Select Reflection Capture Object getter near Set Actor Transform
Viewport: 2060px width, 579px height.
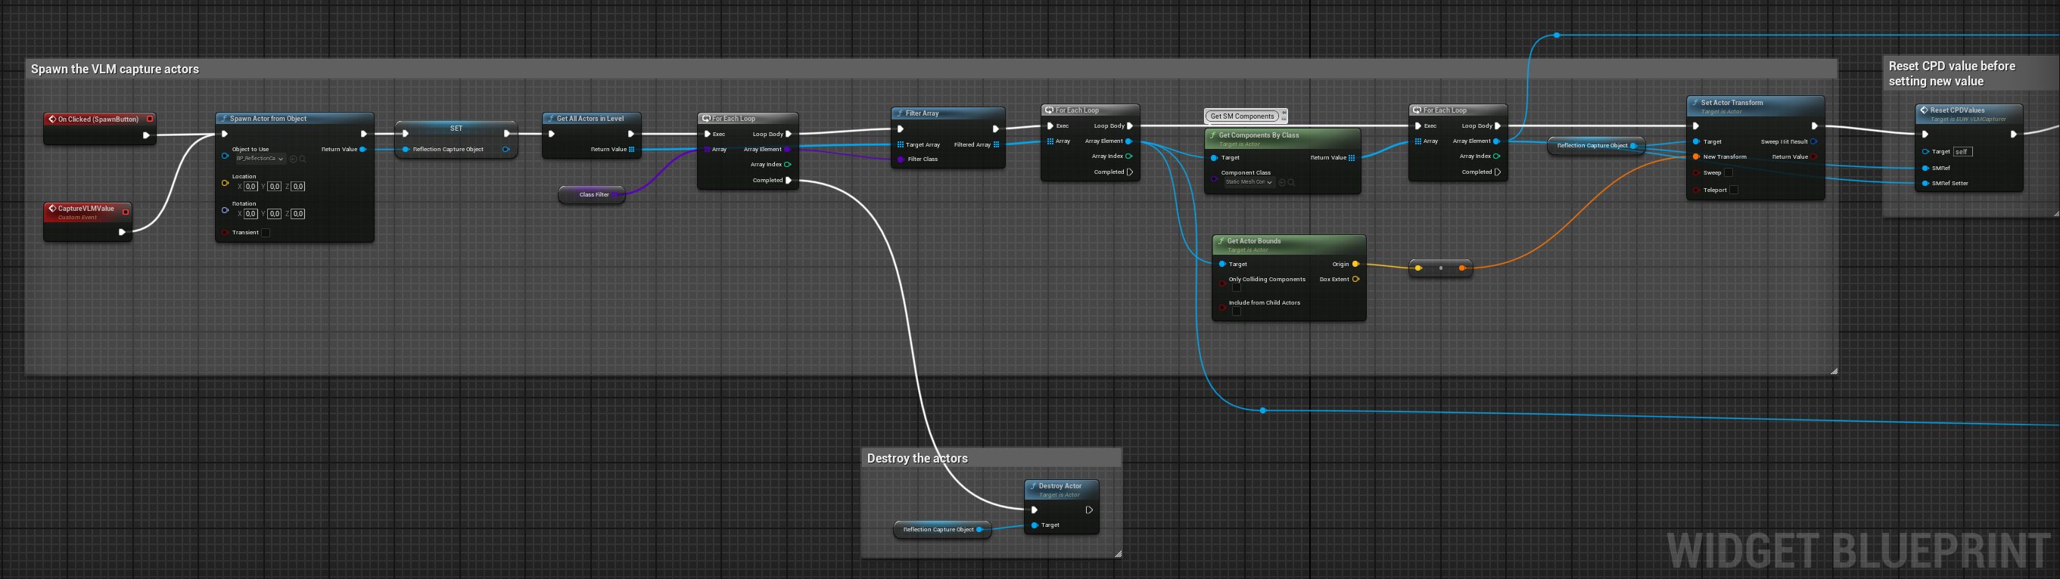[x=1595, y=145]
